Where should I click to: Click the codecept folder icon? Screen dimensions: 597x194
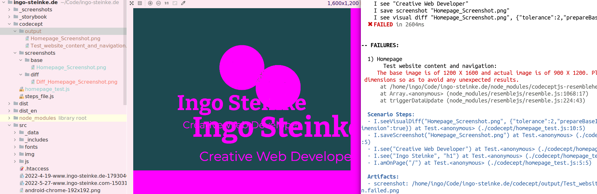click(x=16, y=24)
